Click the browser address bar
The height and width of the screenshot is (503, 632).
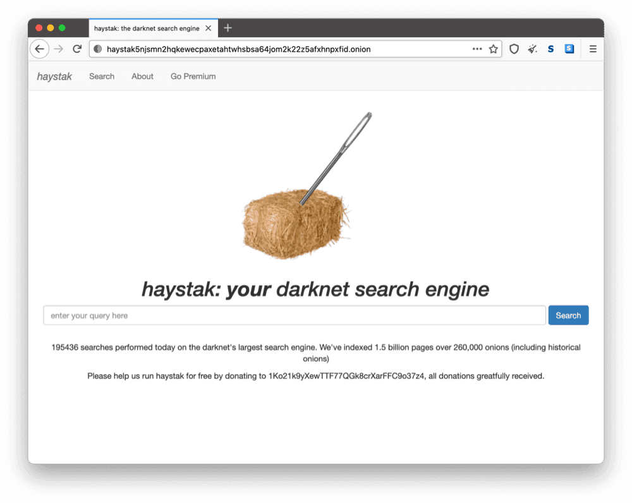point(284,49)
